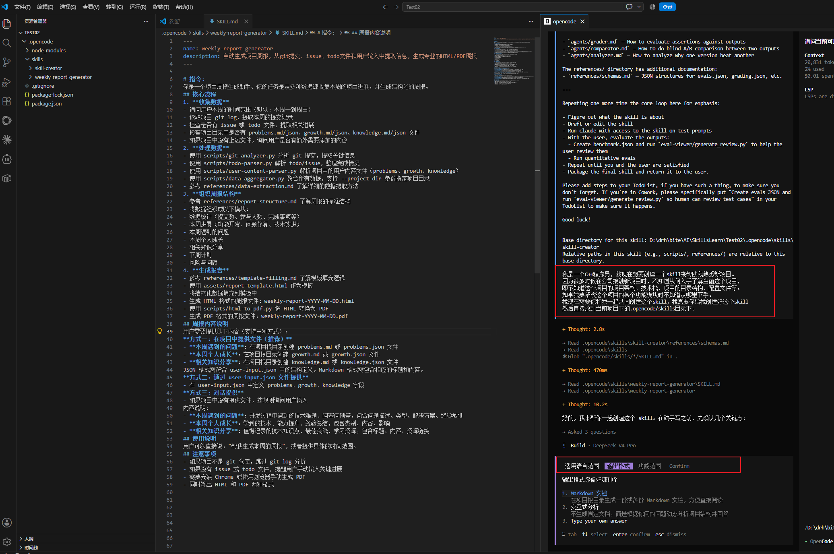Open the Manage gear icon
834x554 pixels.
coord(7,542)
